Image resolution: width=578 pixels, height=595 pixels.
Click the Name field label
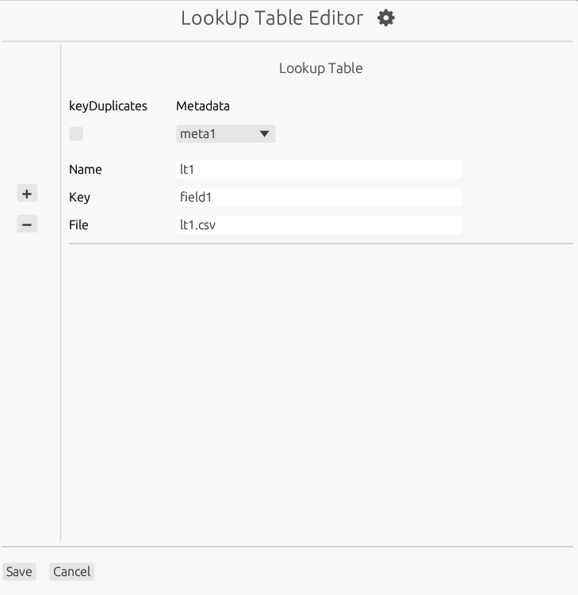click(86, 169)
